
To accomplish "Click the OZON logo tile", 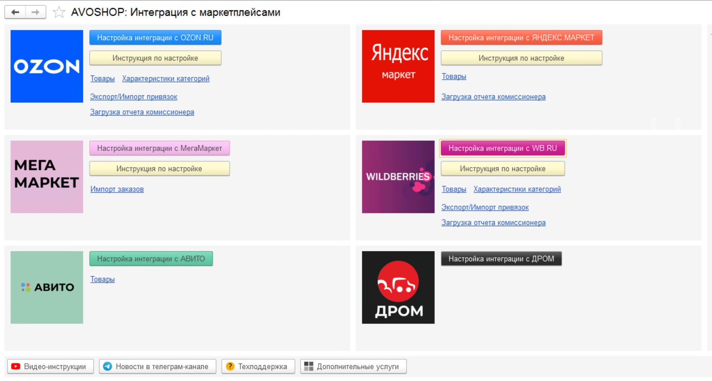I will click(x=47, y=66).
